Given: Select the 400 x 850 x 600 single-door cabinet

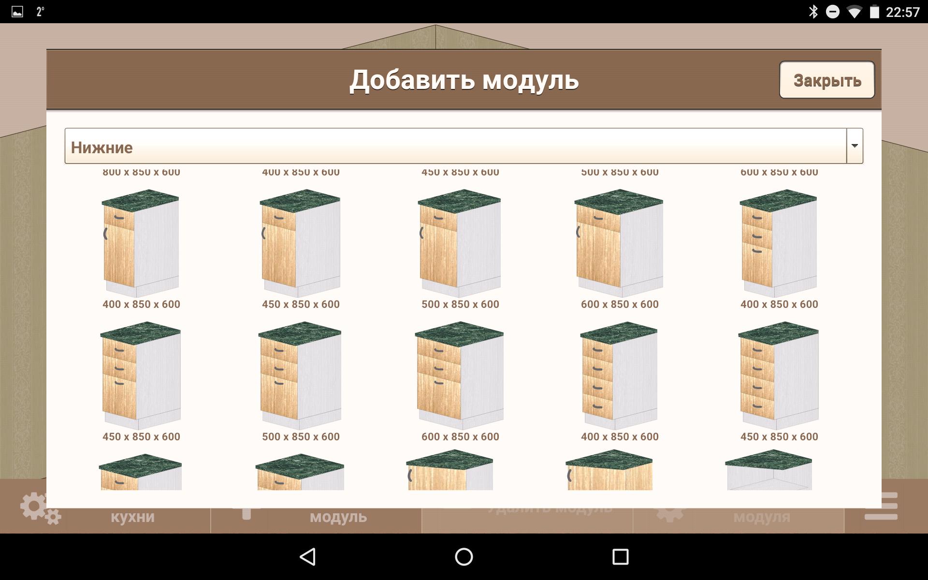Looking at the screenshot, I should point(141,244).
